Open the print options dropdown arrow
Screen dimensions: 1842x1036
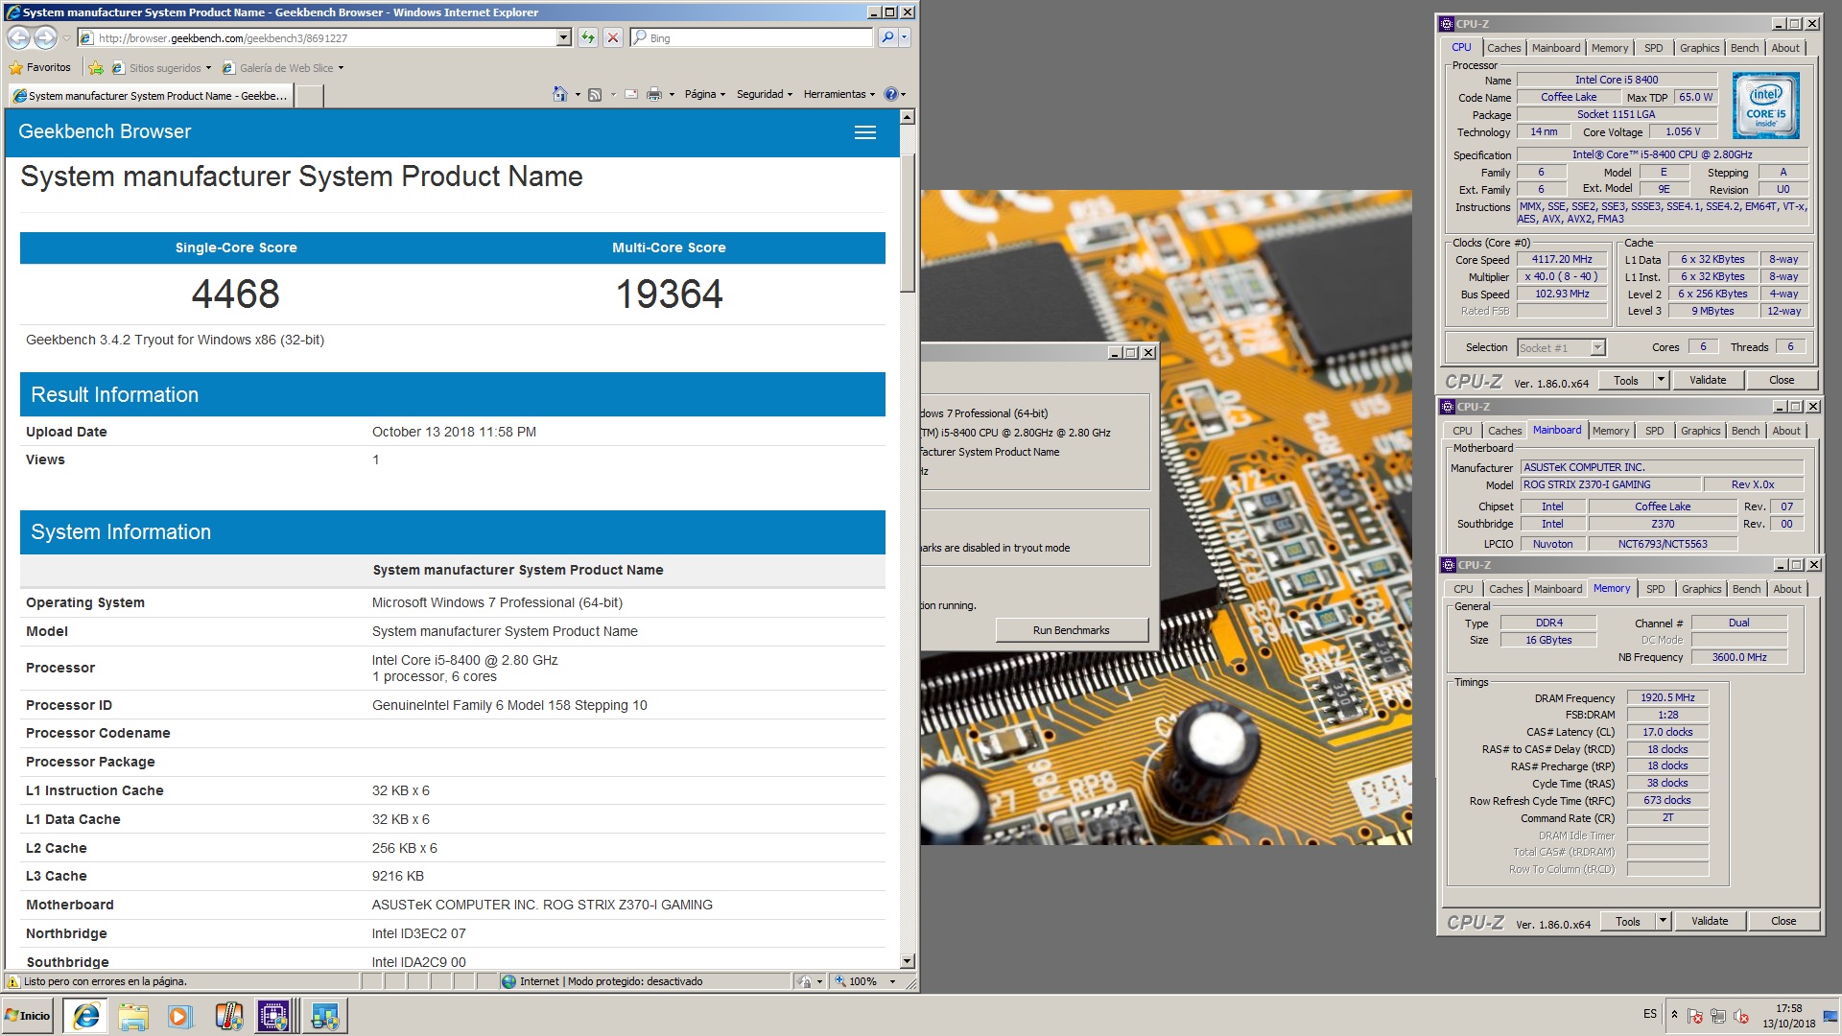click(x=672, y=94)
